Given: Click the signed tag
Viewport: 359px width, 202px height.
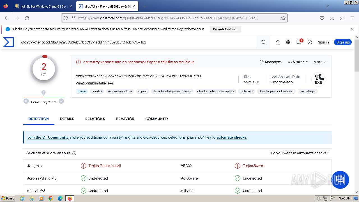Looking at the screenshot, I should click(x=142, y=91).
